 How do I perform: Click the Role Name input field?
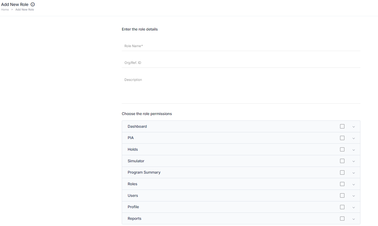[241, 46]
